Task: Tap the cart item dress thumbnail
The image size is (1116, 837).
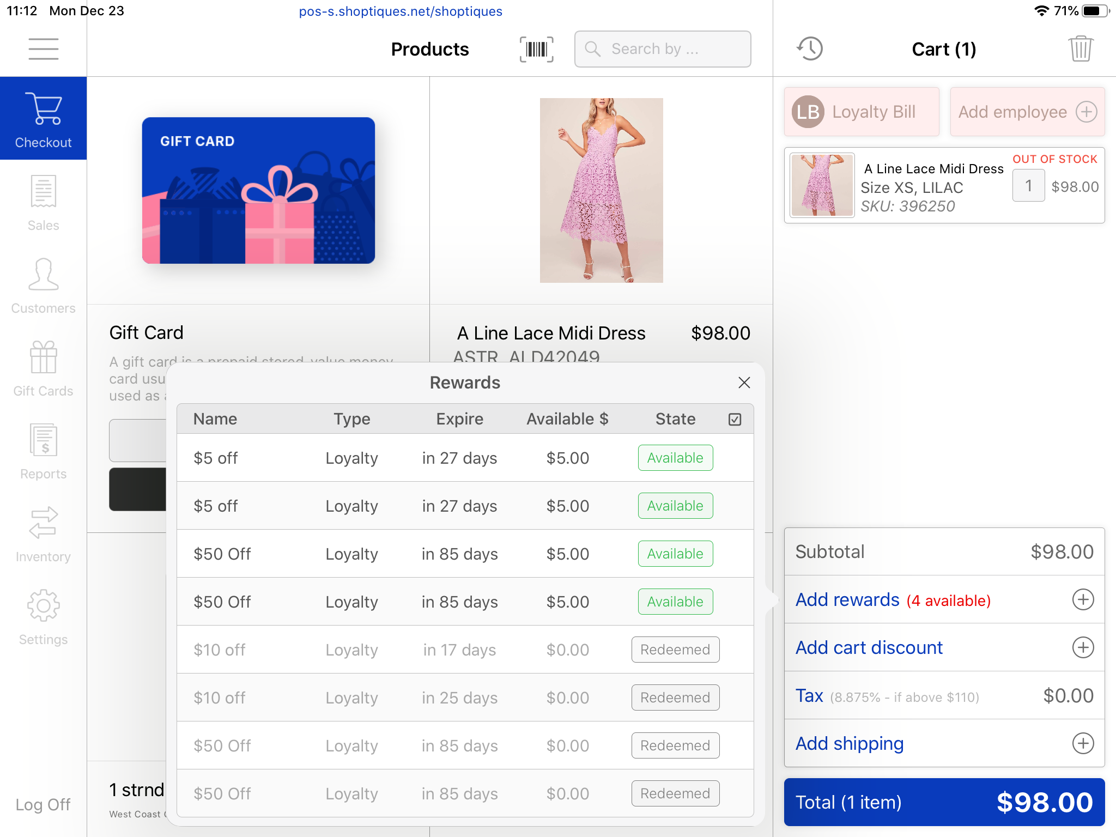Action: (x=822, y=185)
